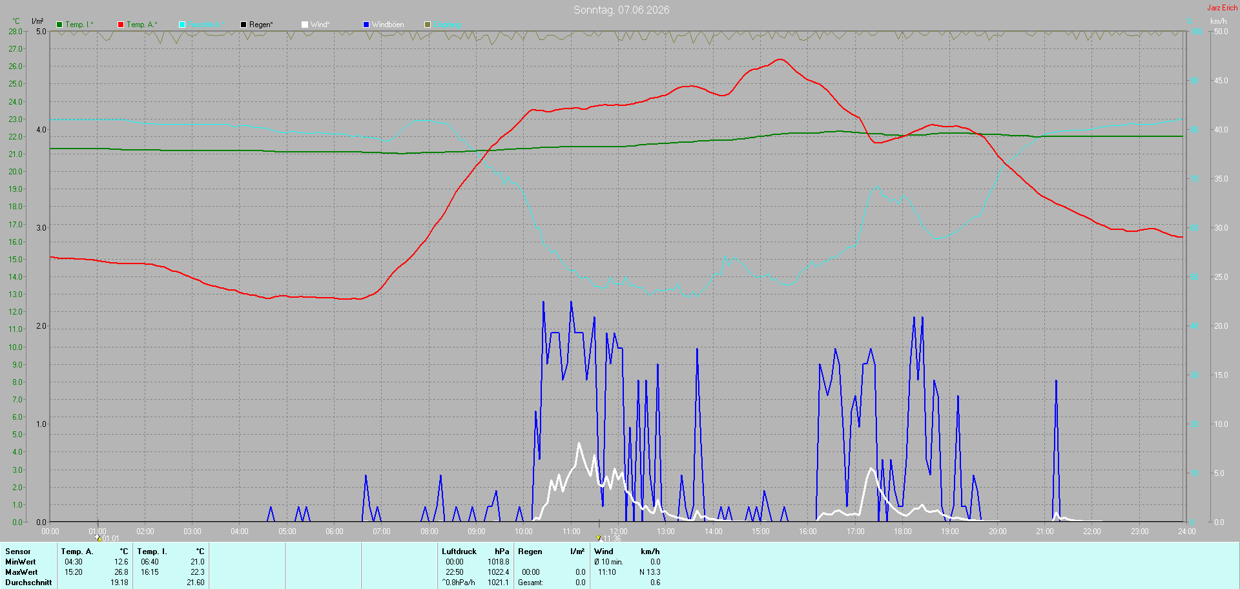Click the indoor average value 21.60
Image resolution: width=1240 pixels, height=589 pixels.
196,583
